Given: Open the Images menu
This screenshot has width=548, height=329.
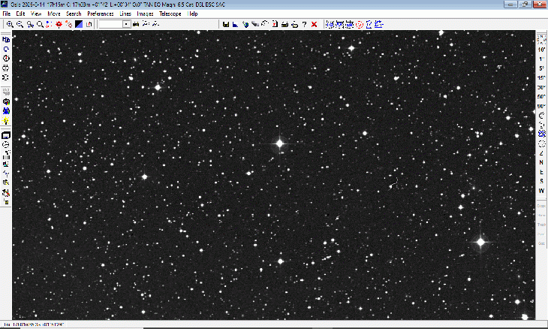Looking at the screenshot, I should click(145, 14).
